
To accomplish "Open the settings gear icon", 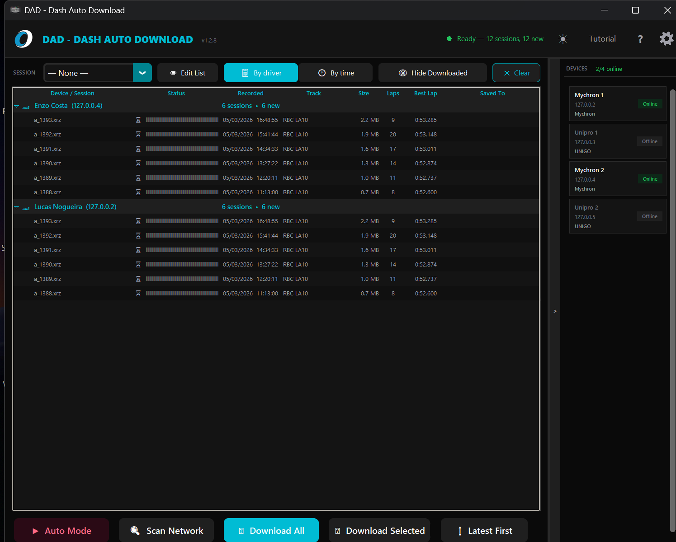I will tap(667, 39).
